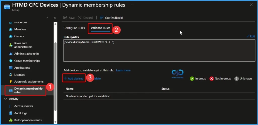Viewport: 258px width, 125px height.
Task: Open the Learn more link
Action: (123, 70)
